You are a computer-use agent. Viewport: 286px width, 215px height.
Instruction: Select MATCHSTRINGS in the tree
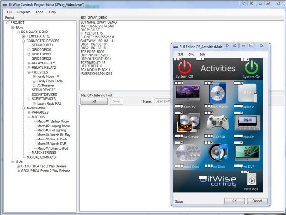[44, 153]
